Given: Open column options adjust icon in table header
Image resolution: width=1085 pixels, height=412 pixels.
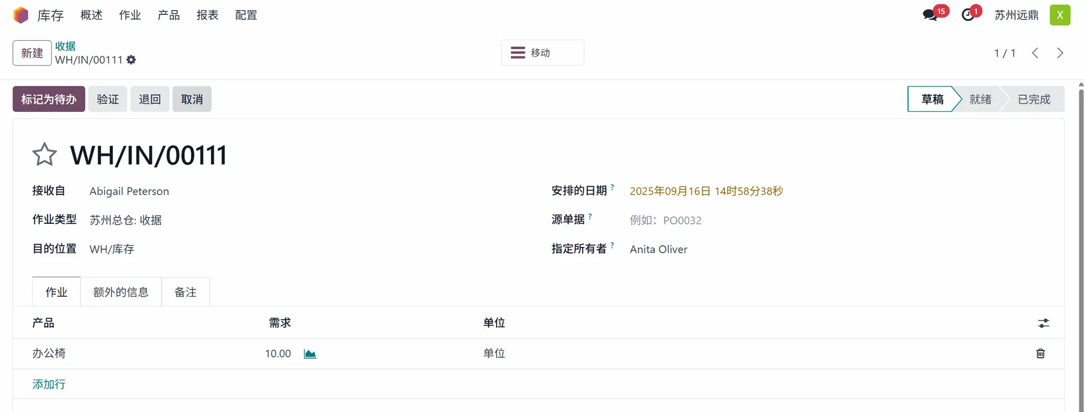Looking at the screenshot, I should click(x=1043, y=323).
